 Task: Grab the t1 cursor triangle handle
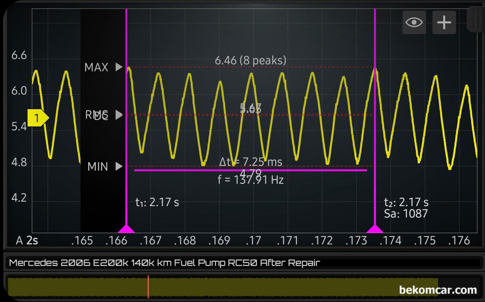click(x=126, y=229)
